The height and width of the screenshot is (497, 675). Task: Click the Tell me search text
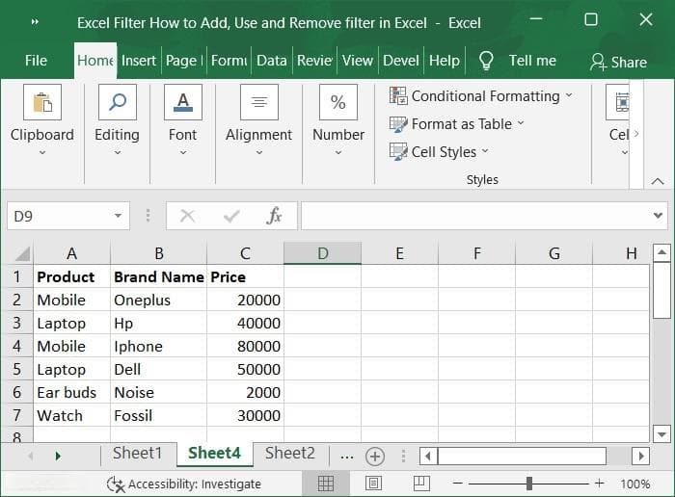[532, 61]
